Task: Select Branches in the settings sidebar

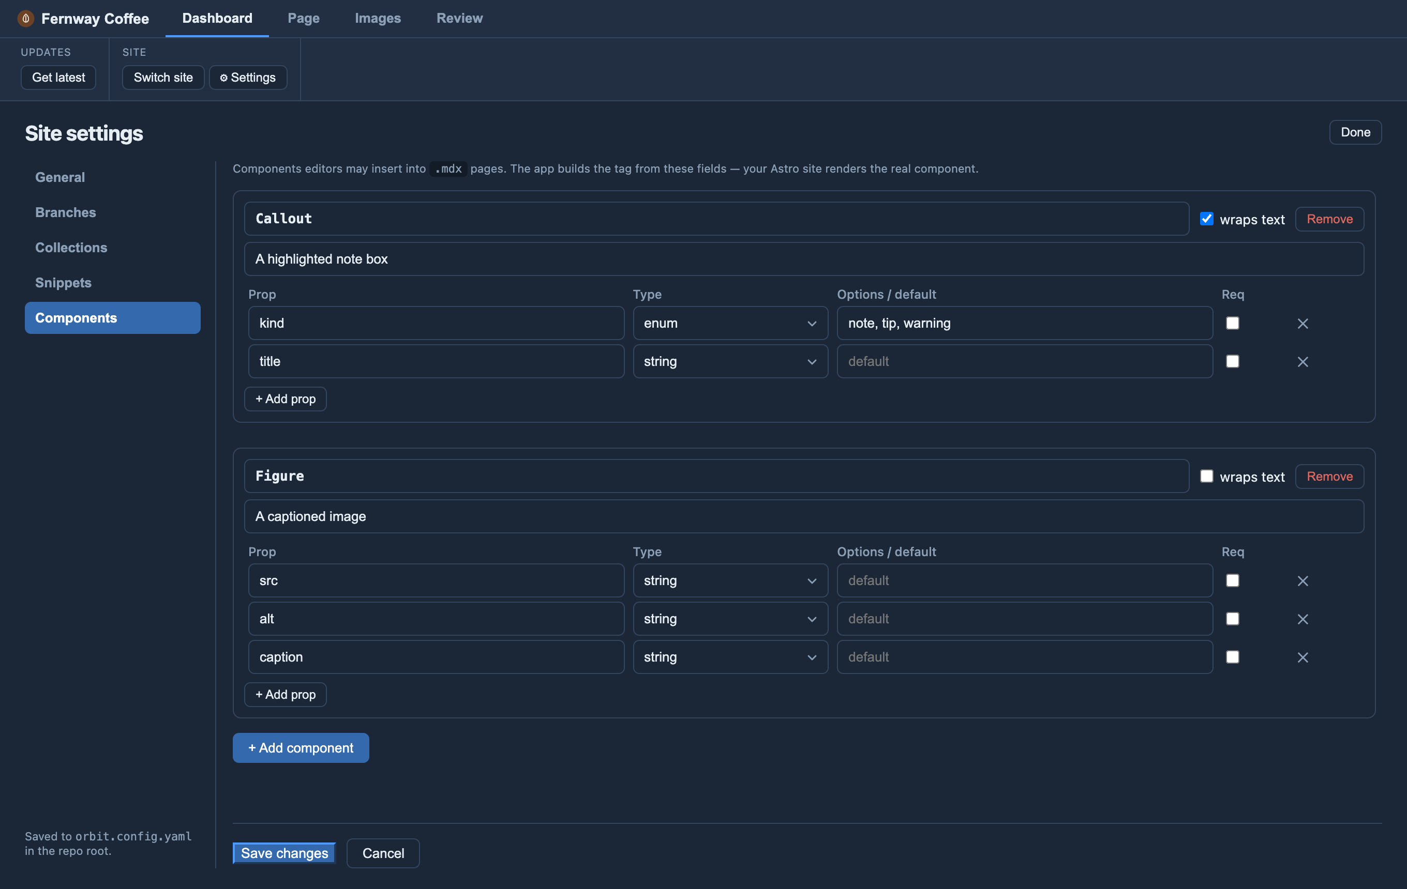Action: click(112, 212)
